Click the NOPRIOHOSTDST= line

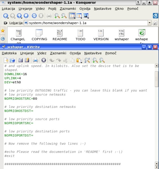click(x=19, y=111)
